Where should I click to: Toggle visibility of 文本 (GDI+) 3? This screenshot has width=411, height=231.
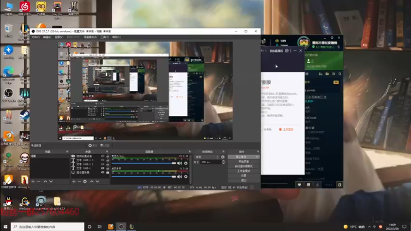(x=103, y=160)
